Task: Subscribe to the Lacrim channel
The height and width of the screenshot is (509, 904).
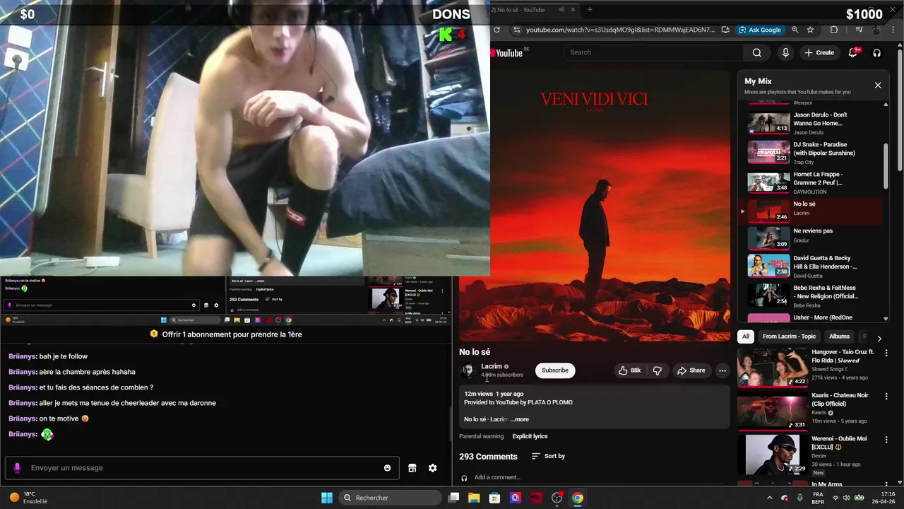Action: (x=554, y=370)
